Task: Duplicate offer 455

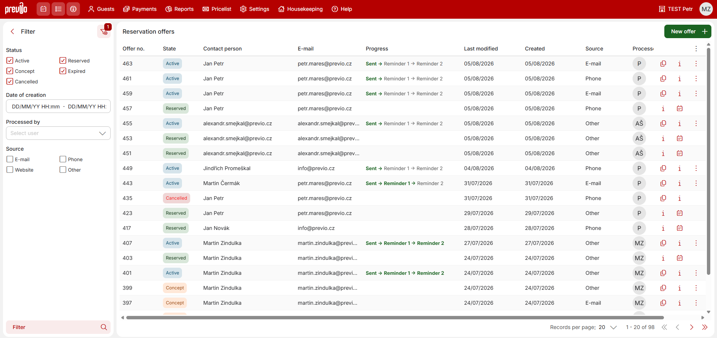Action: [663, 123]
